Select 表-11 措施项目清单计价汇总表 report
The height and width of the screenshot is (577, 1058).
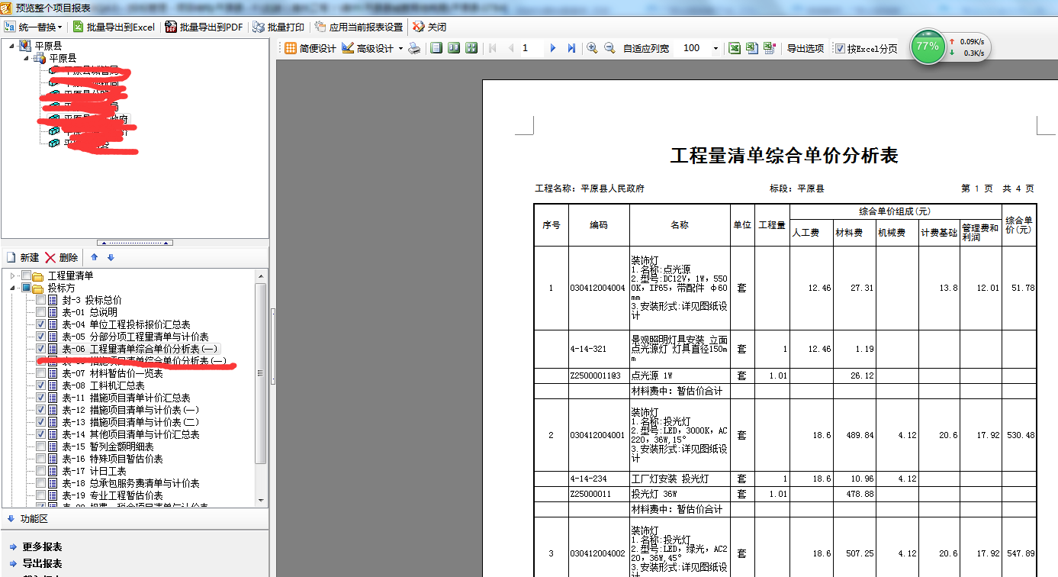click(x=126, y=398)
